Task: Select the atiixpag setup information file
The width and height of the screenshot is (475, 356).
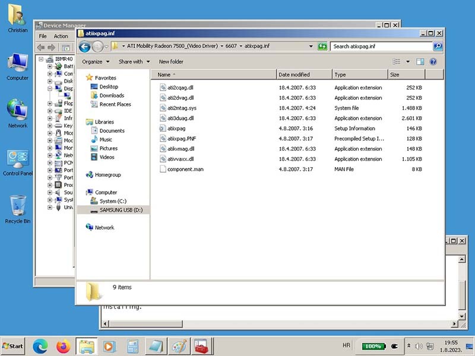Action: (x=176, y=128)
